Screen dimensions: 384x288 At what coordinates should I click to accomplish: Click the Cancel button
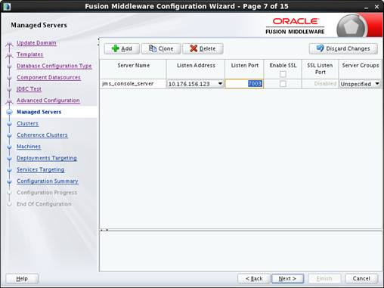point(361,279)
